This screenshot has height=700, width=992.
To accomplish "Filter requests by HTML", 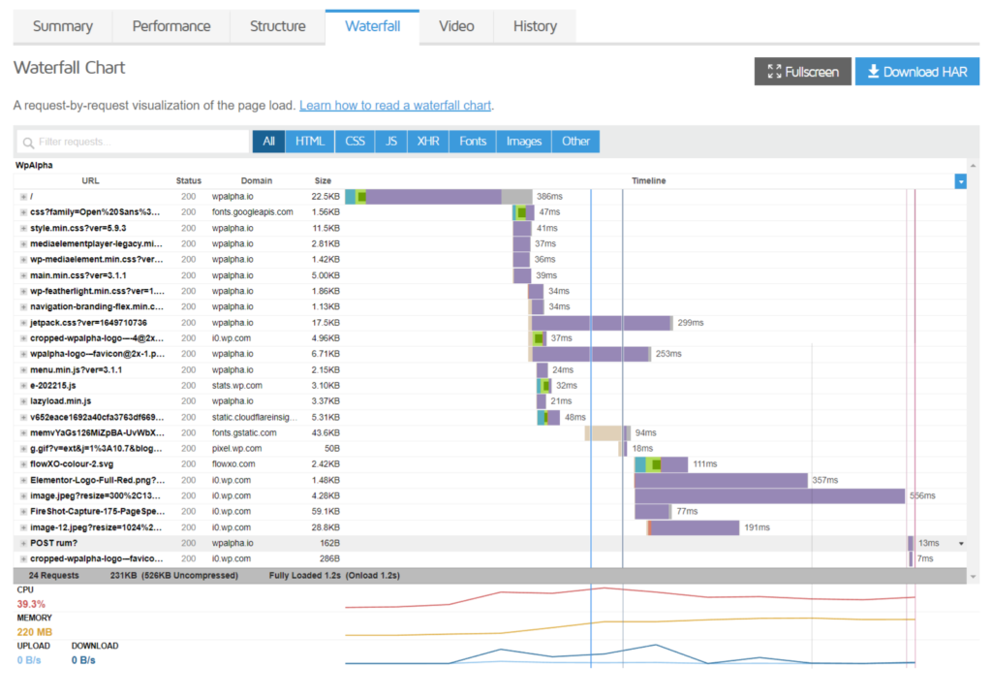I will 310,142.
